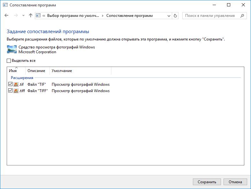Uncheck the .tif extension checkbox

coord(10,84)
